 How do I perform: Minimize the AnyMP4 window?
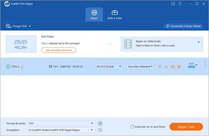click(191, 4)
